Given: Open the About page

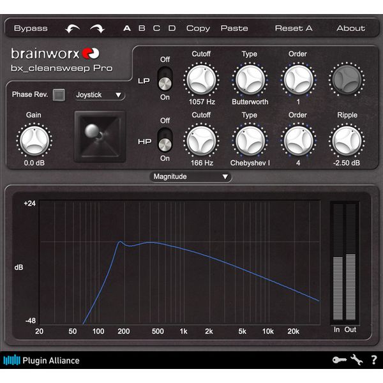Looking at the screenshot, I should (x=350, y=28).
